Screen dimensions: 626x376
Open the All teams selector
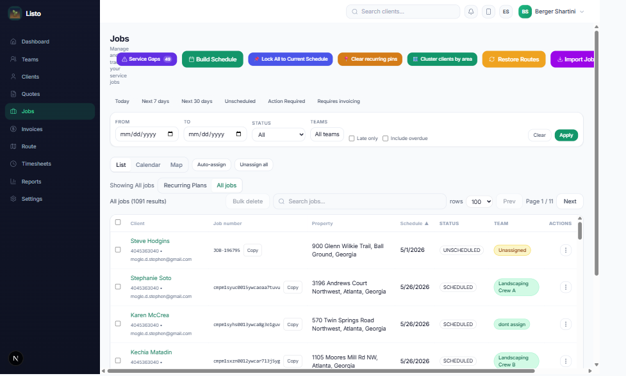[327, 134]
